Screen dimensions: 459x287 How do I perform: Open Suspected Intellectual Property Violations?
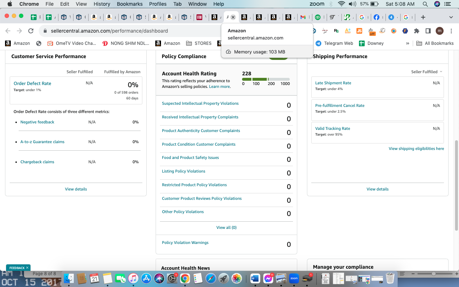coord(200,103)
